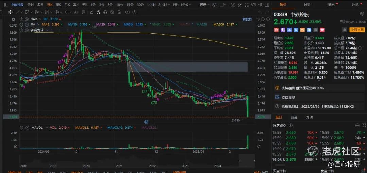Open MAVOL indicator settings gear

click(x=21, y=128)
